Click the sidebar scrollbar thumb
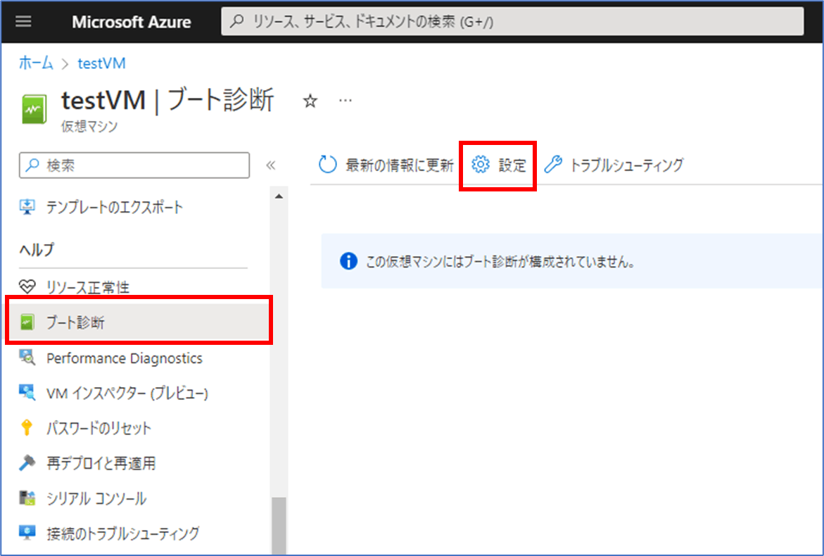Viewport: 824px width, 556px height. tap(279, 526)
